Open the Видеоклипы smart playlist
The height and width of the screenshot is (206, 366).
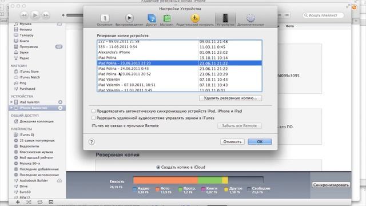[x=29, y=146]
